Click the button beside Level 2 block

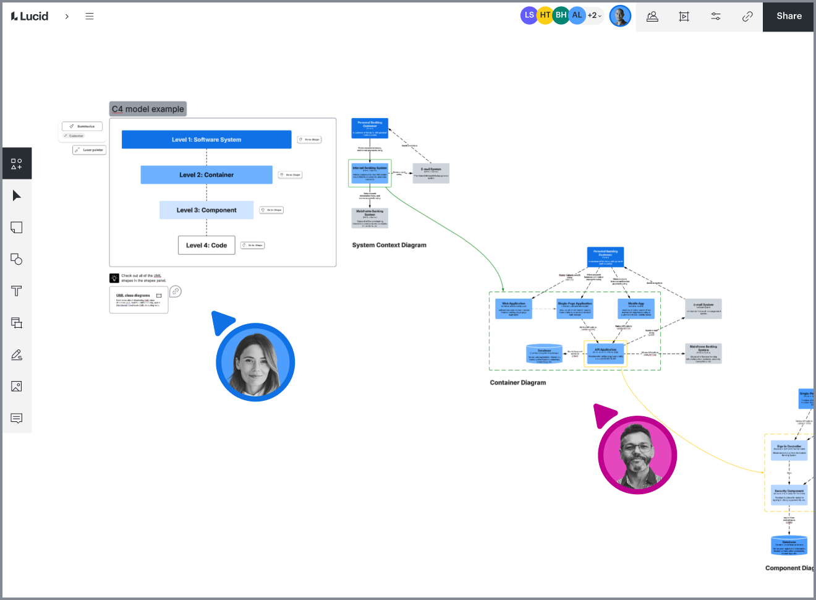(291, 175)
